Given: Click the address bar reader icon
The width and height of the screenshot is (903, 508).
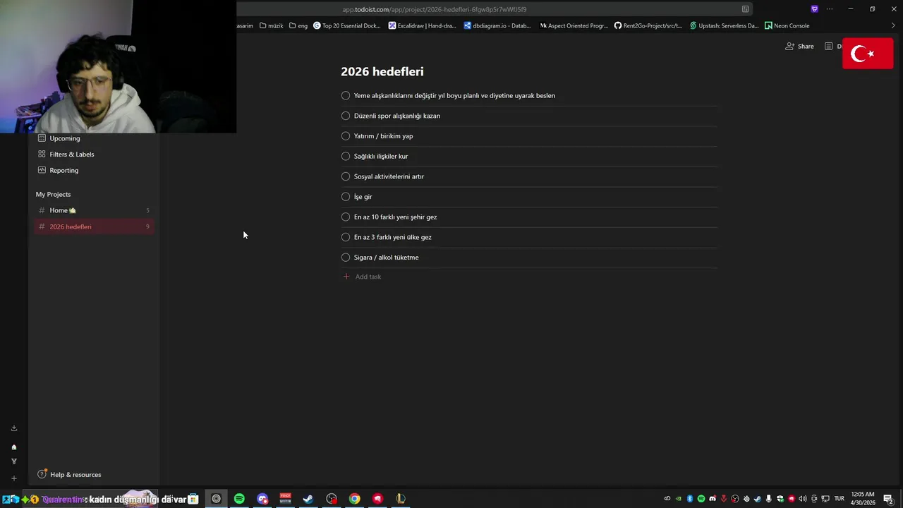Looking at the screenshot, I should point(745,9).
